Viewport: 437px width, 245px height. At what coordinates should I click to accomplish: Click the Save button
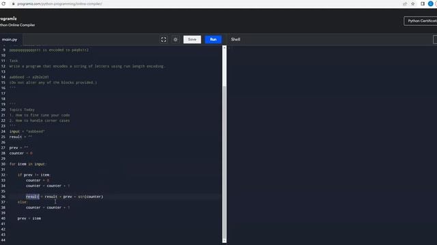192,39
